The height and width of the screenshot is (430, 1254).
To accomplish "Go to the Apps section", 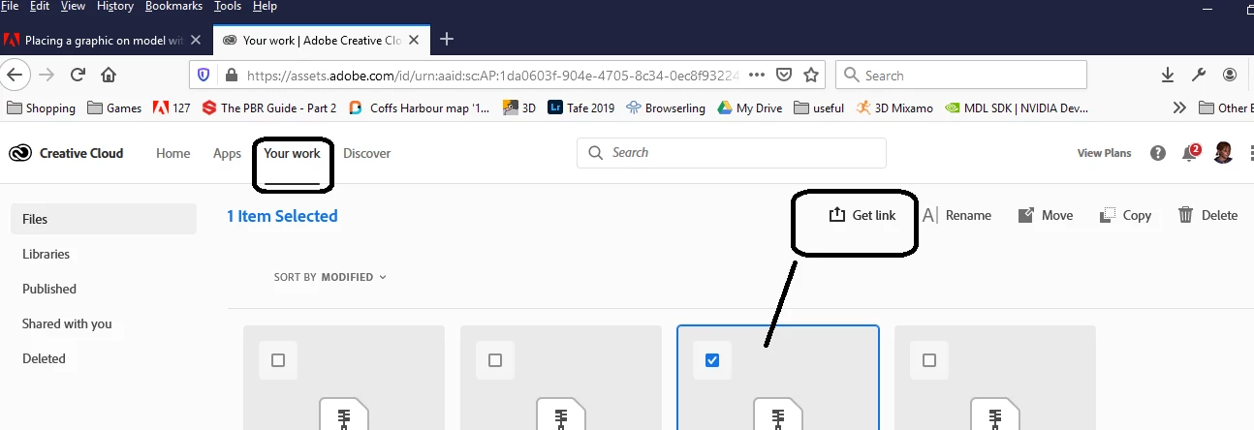I will [227, 153].
